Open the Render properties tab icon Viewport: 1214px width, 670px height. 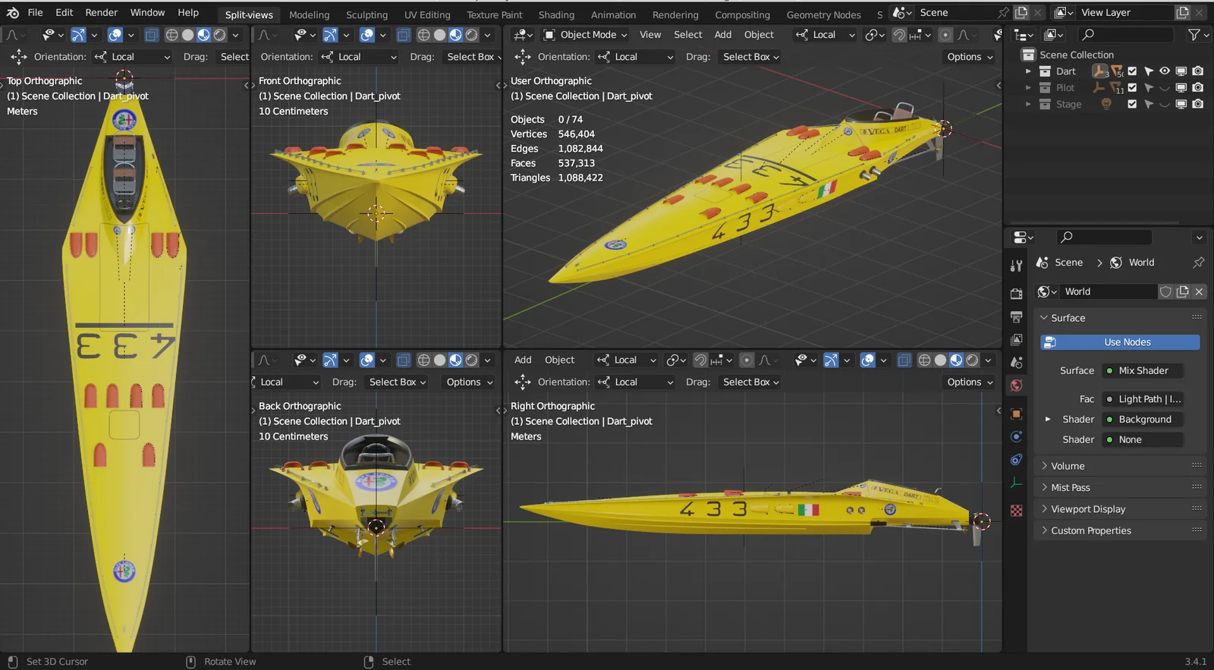1016,294
